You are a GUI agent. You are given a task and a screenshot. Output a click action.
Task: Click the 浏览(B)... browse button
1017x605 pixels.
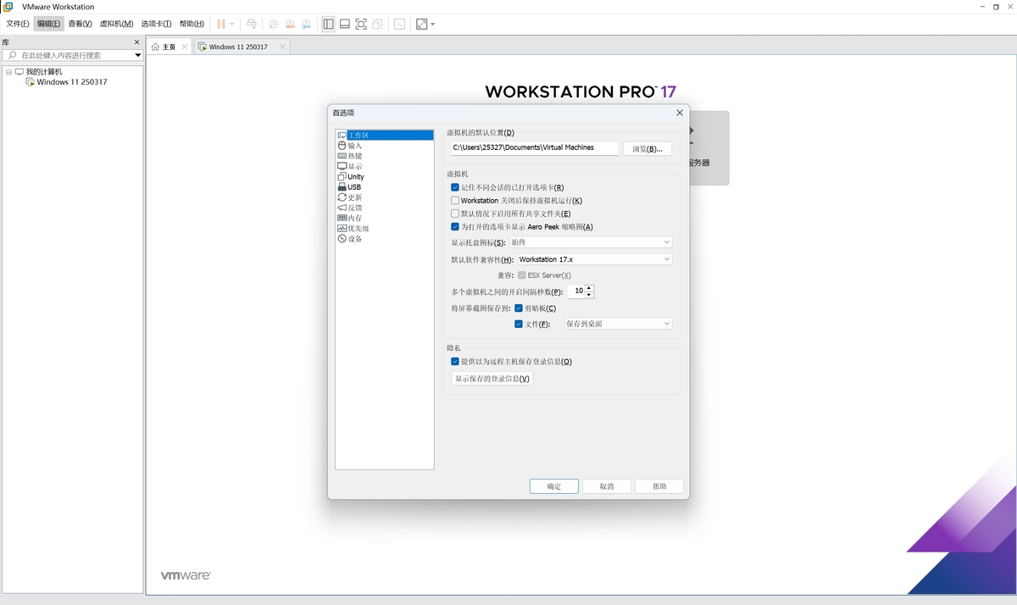(x=647, y=149)
